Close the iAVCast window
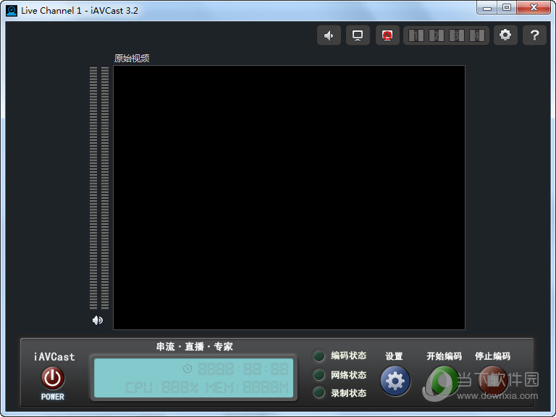556x417 pixels. coord(534,8)
